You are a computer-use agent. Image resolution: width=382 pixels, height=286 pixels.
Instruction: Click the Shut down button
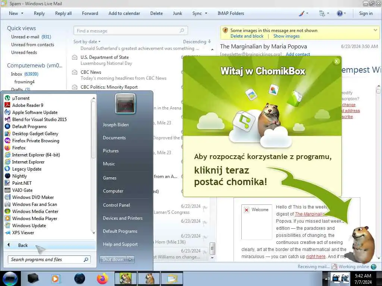113,260
